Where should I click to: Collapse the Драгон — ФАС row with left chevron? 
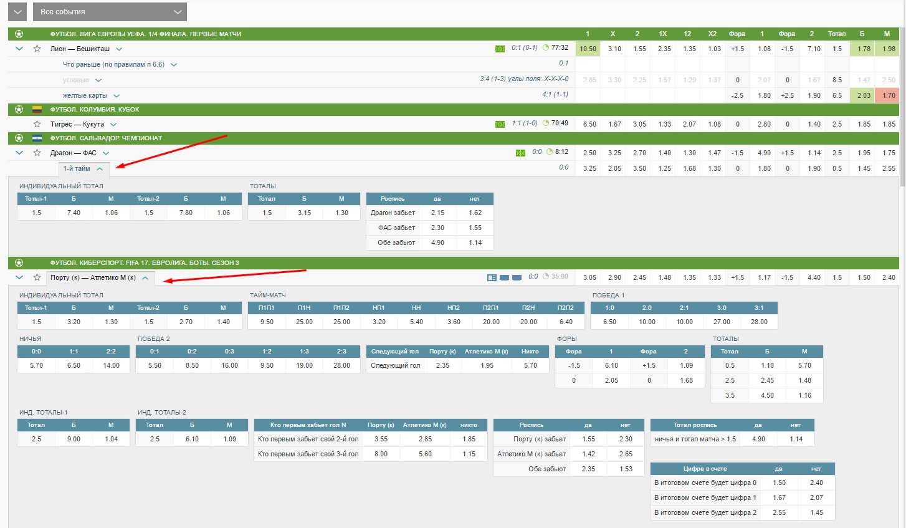tap(19, 153)
